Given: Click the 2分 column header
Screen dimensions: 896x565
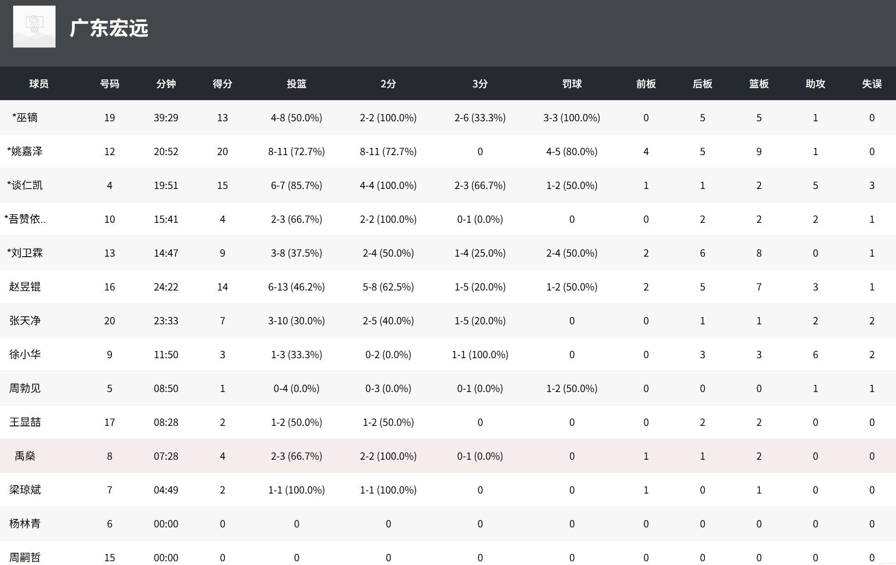Looking at the screenshot, I should [388, 84].
